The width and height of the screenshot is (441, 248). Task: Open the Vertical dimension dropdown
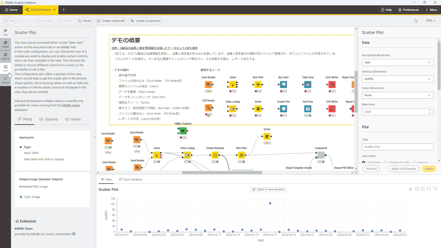point(397,79)
